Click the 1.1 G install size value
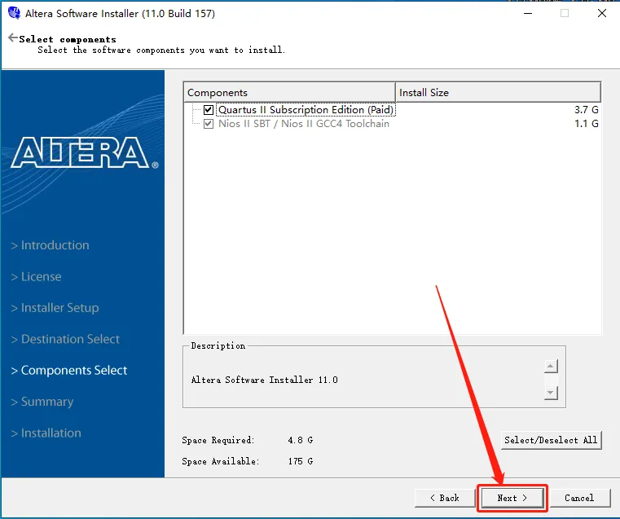The height and width of the screenshot is (519, 620). [x=586, y=124]
